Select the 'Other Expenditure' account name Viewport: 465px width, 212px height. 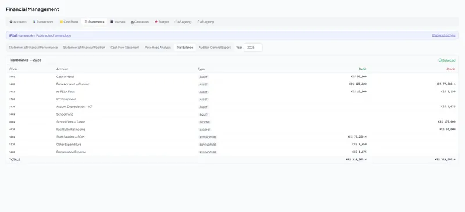[69, 145]
